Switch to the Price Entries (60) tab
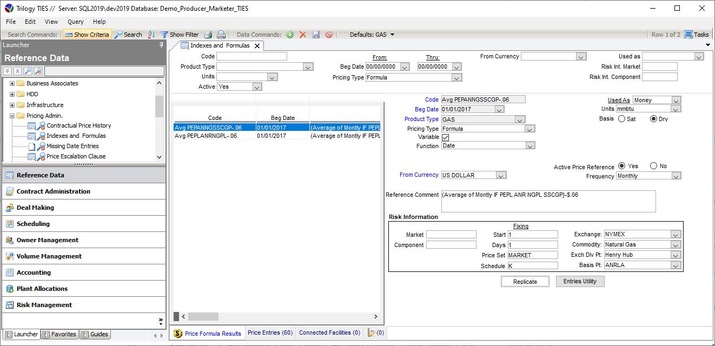This screenshot has width=715, height=346. (x=270, y=332)
